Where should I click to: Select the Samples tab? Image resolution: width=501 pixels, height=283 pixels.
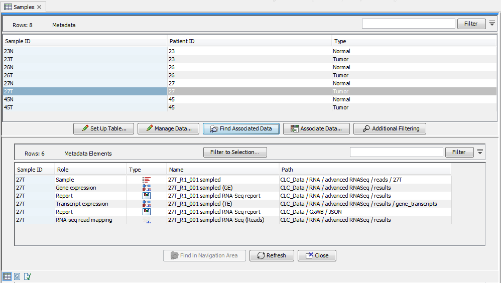tap(20, 7)
